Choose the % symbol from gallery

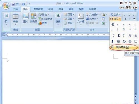coord(130,35)
